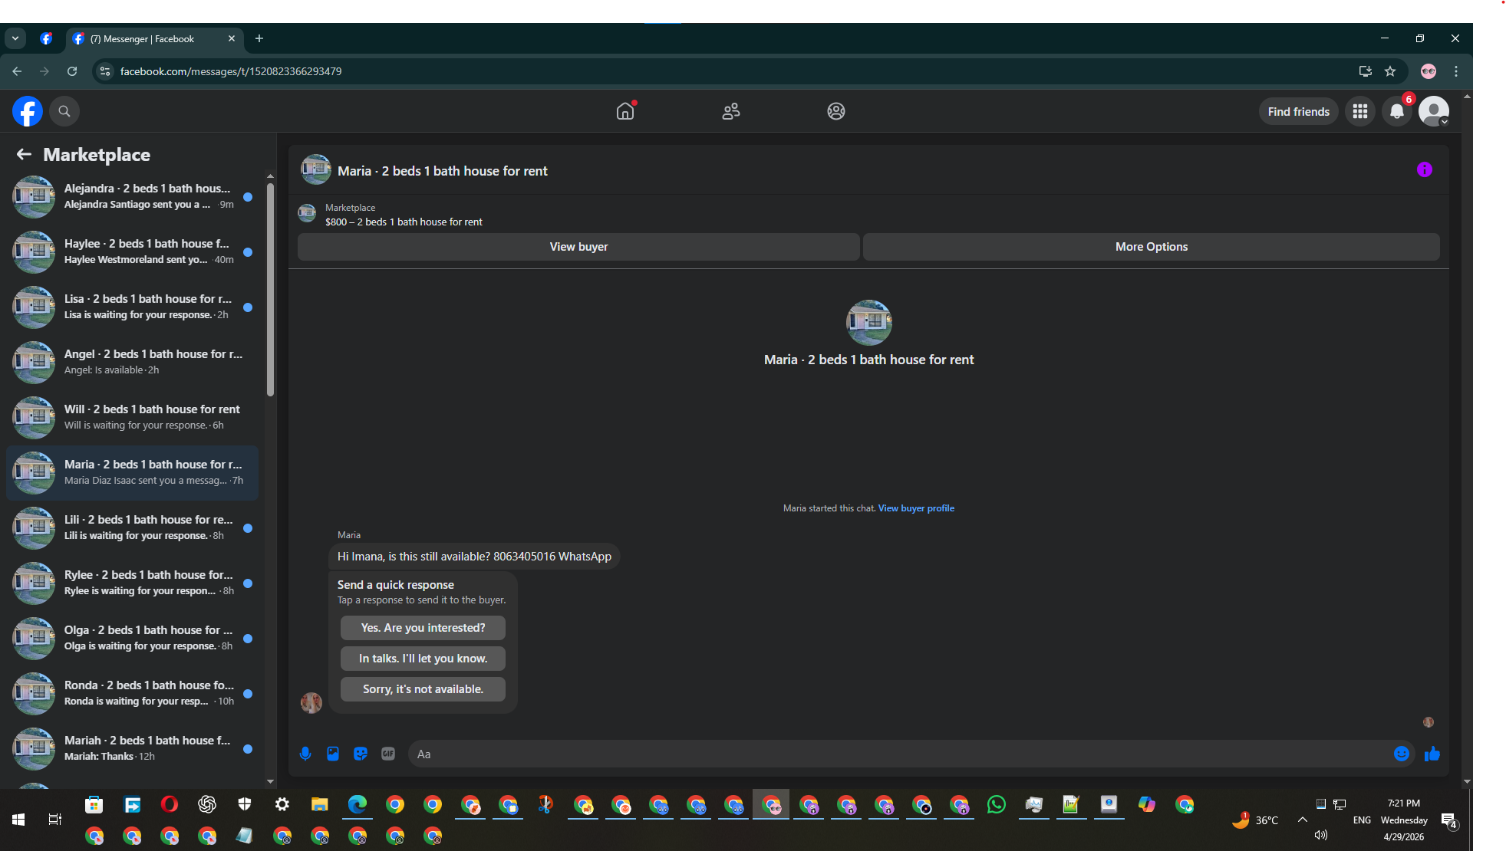Open the sticker picker icon
The image size is (1506, 851).
(x=361, y=754)
